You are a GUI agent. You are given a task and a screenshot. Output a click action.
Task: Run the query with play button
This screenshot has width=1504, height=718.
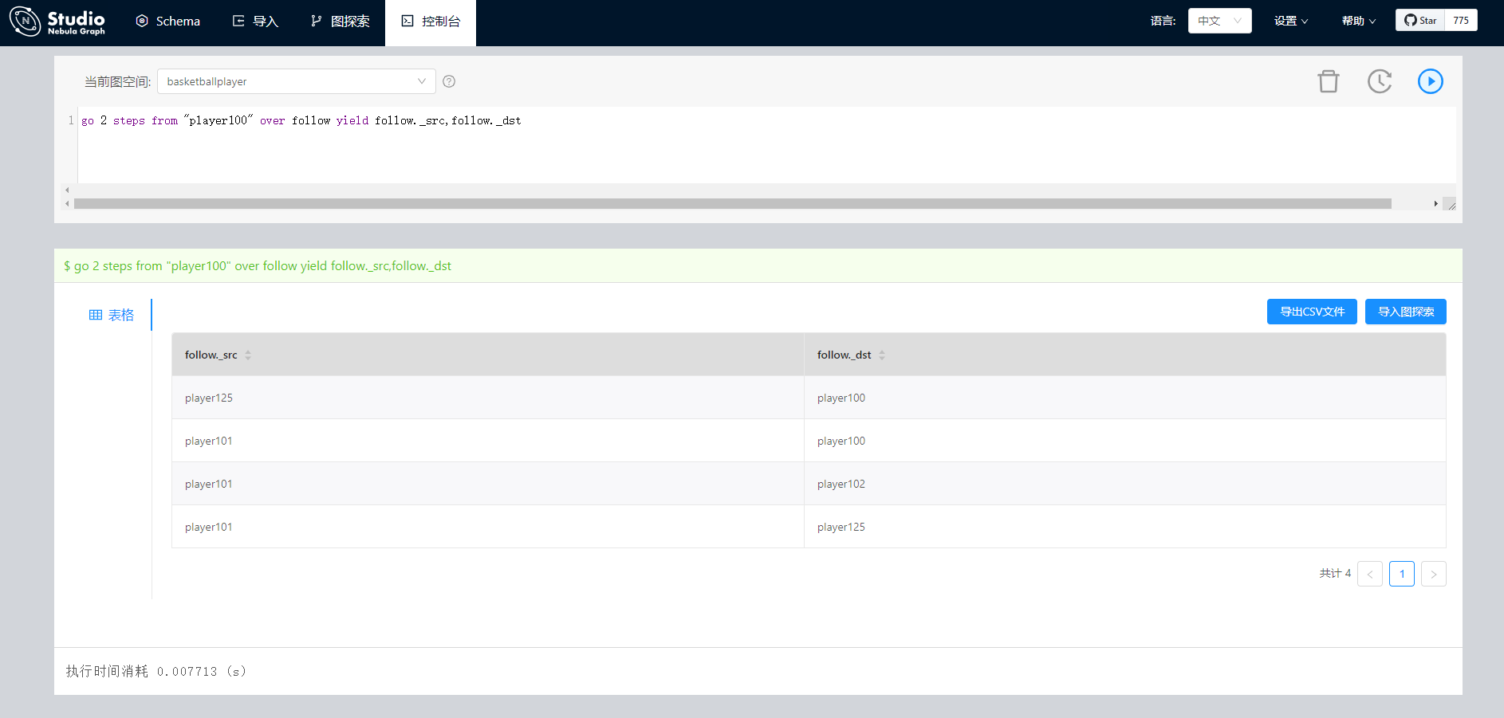pos(1431,81)
